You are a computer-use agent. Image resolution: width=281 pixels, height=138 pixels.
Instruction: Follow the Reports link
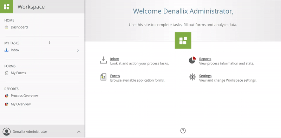click(205, 59)
